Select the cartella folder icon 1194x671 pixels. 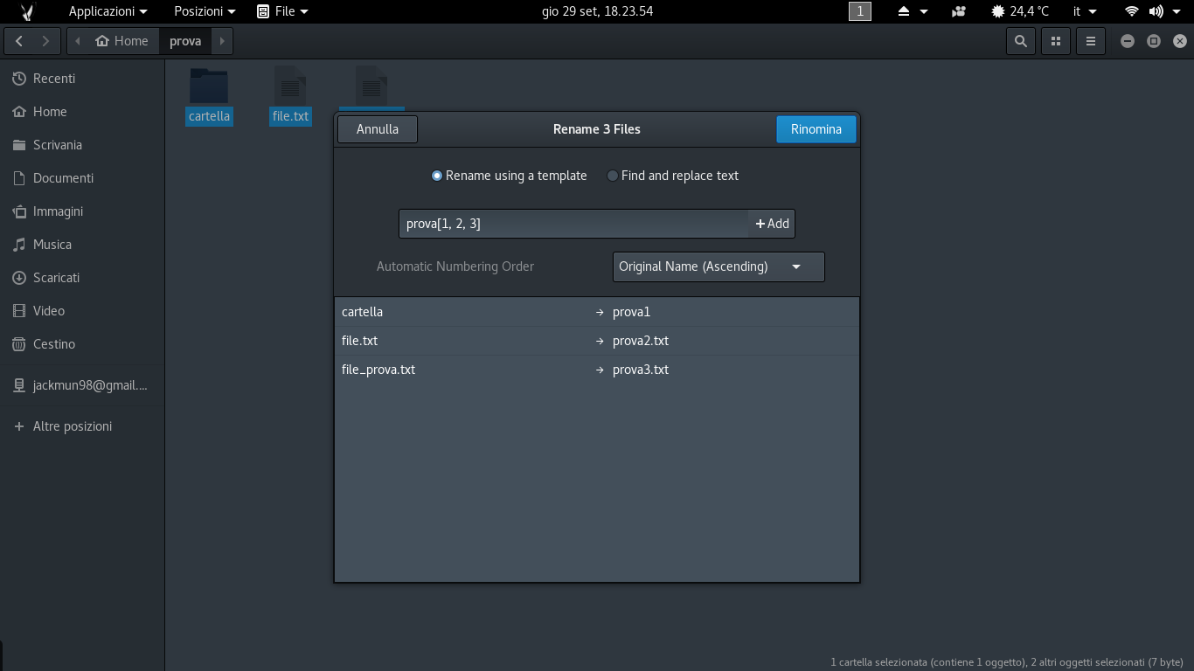pos(209,86)
